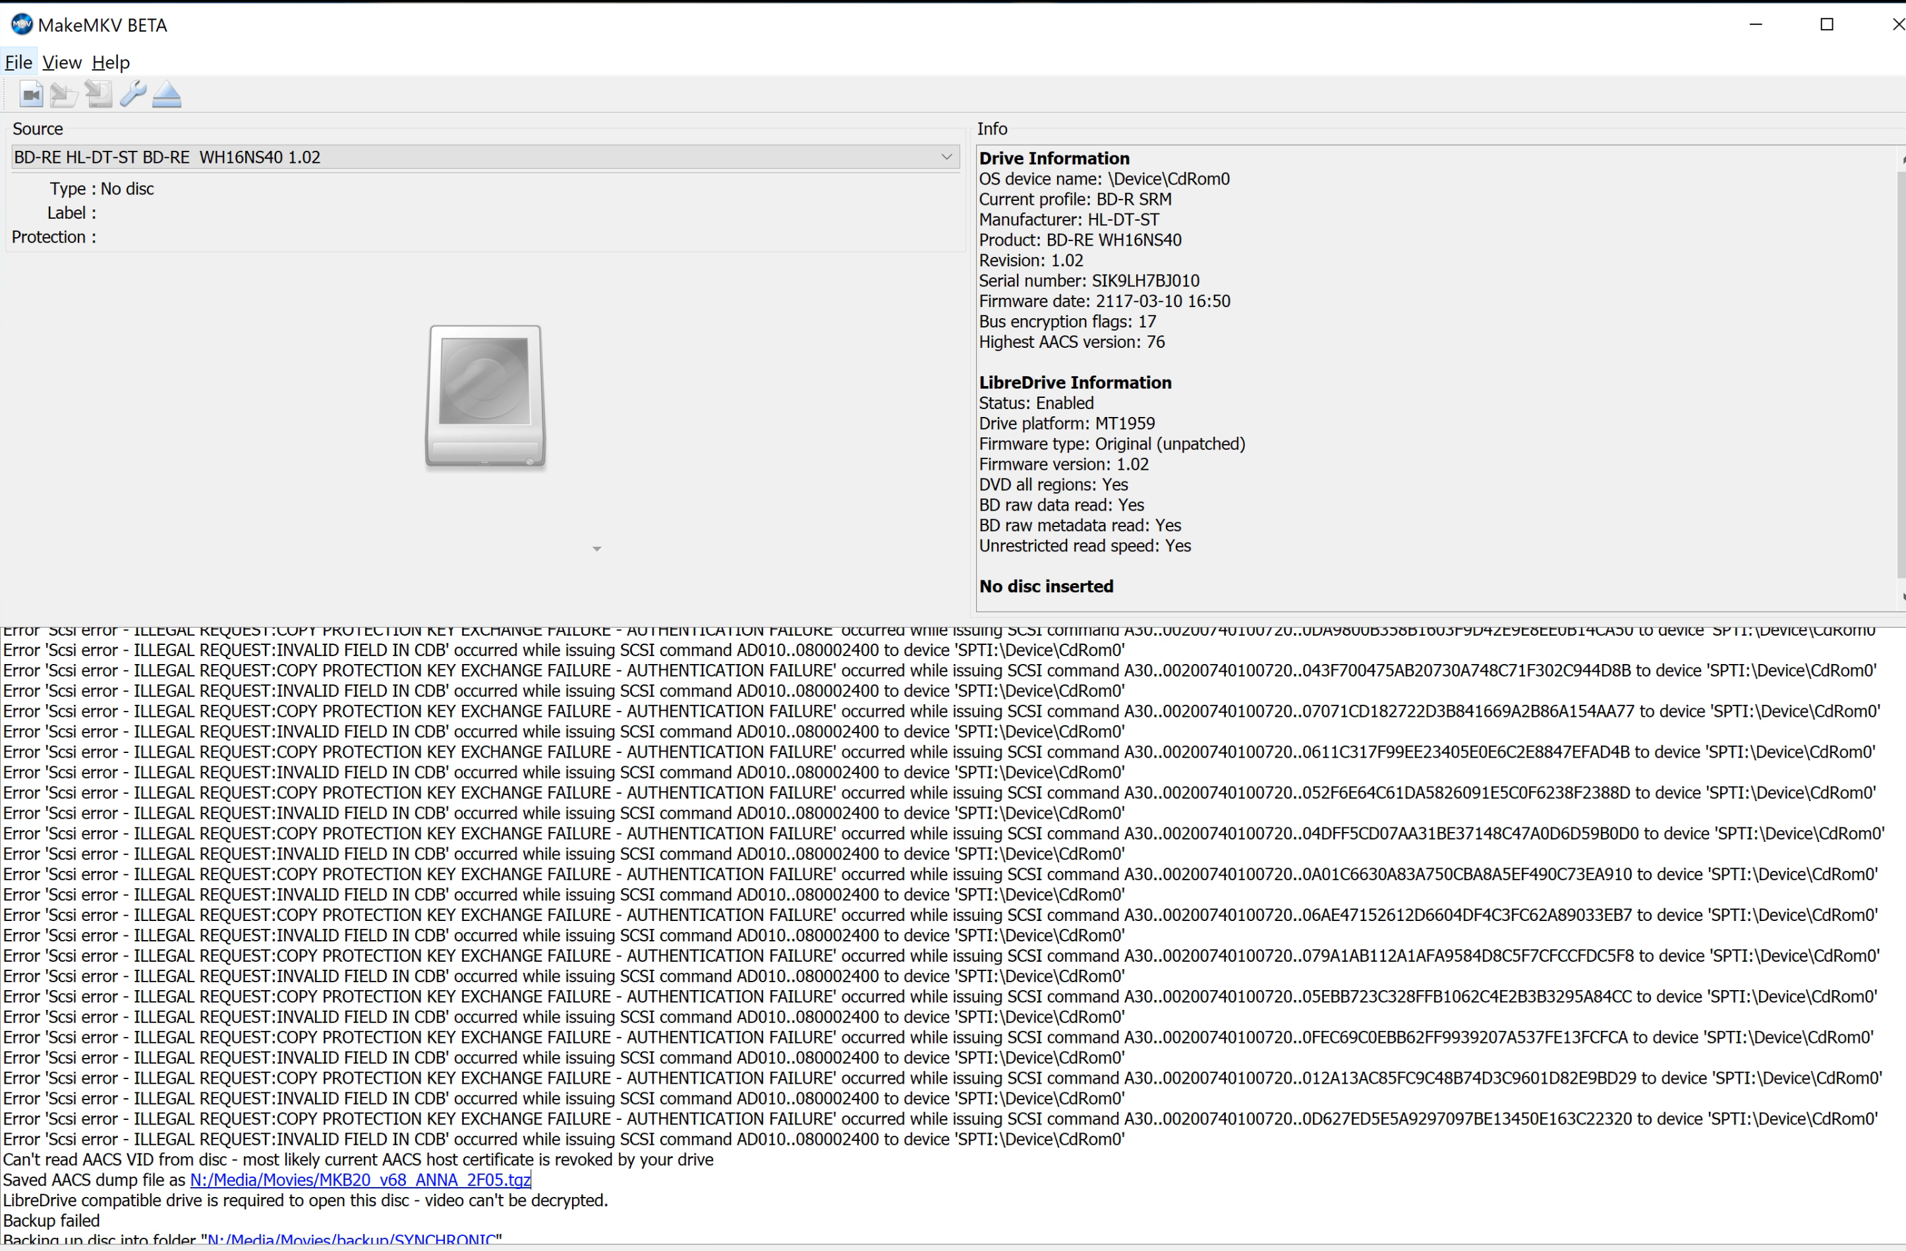The width and height of the screenshot is (1906, 1251).
Task: Click the Backup disc toolbar icon
Action: pyautogui.click(x=98, y=94)
